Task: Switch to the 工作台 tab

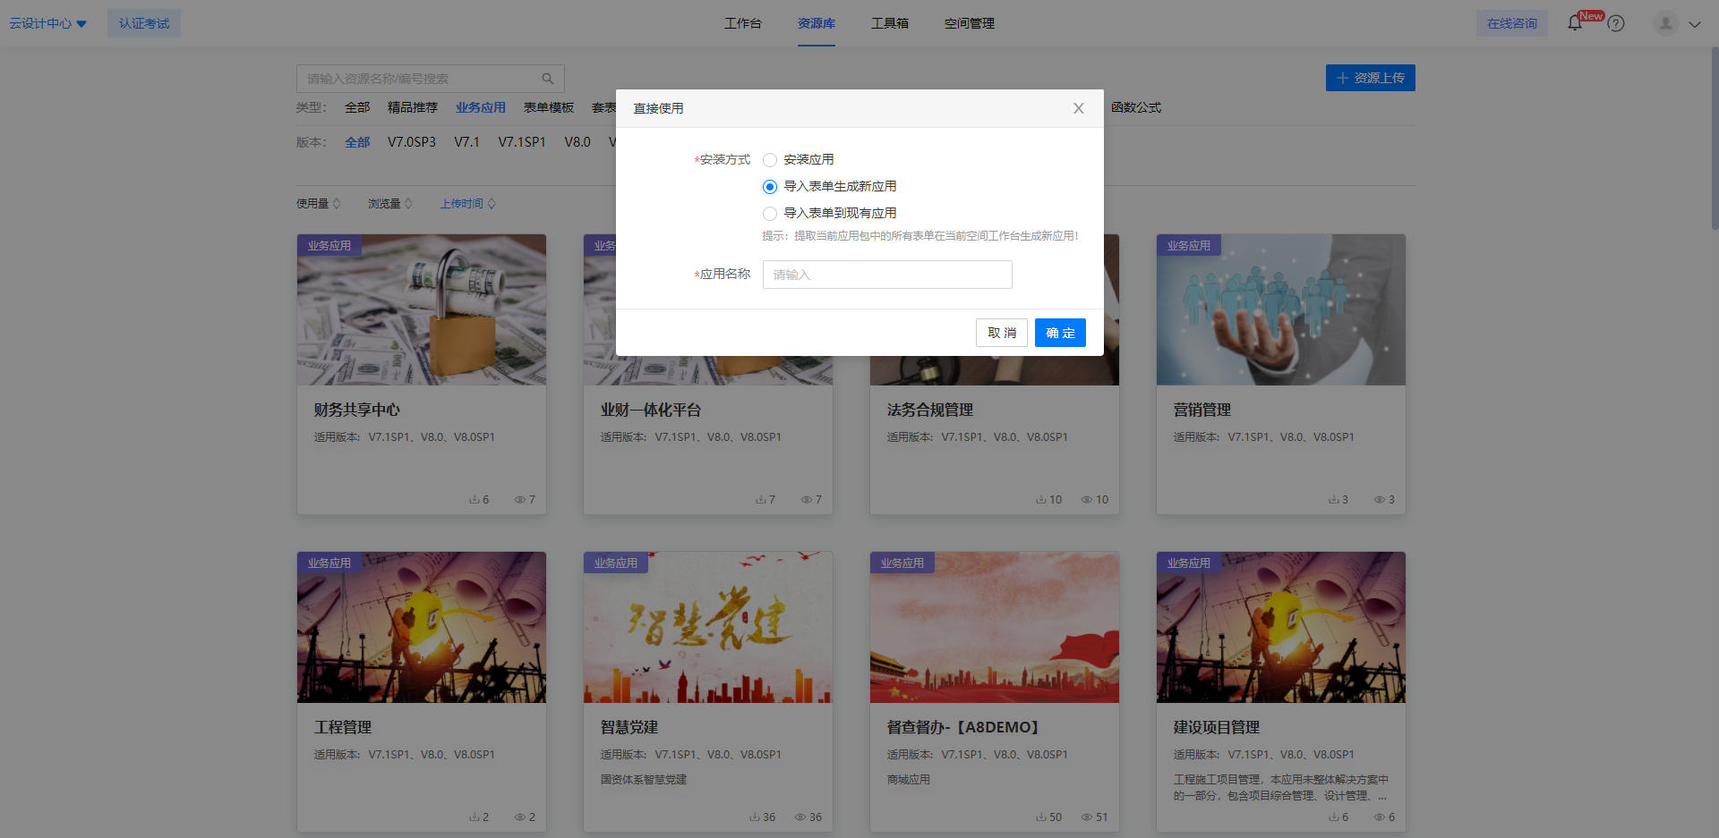Action: click(x=743, y=23)
